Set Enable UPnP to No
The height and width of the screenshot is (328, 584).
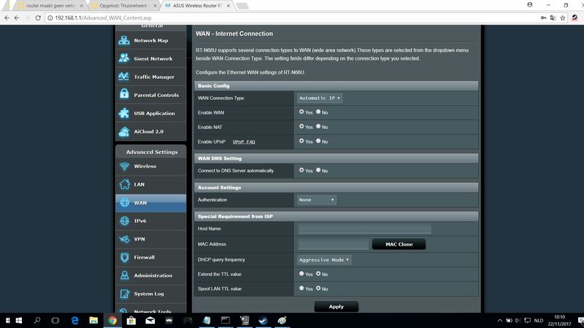click(x=318, y=141)
